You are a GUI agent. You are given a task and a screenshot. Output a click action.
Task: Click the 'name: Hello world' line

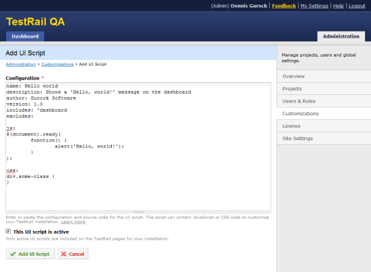coord(32,86)
